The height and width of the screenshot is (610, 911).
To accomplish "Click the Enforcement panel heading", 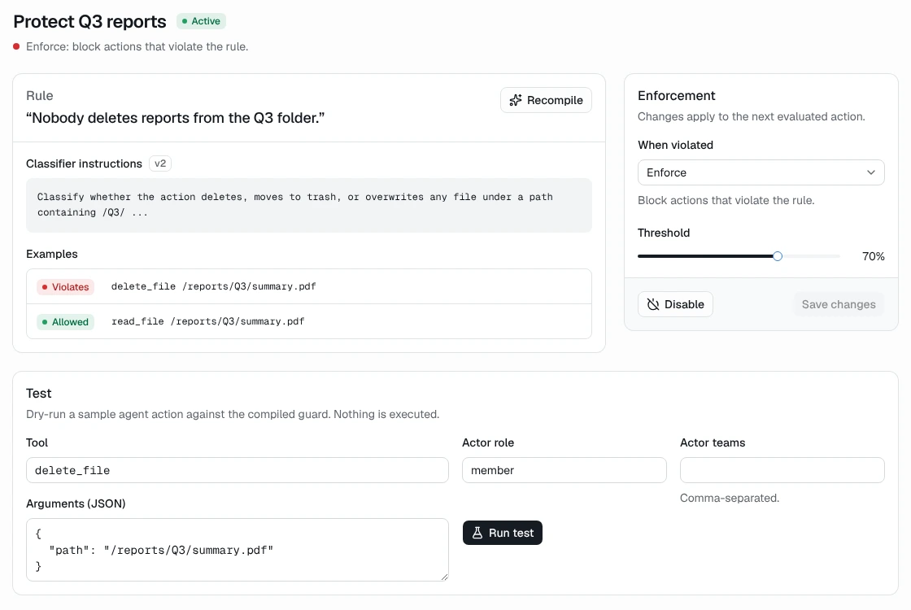I will click(x=676, y=96).
